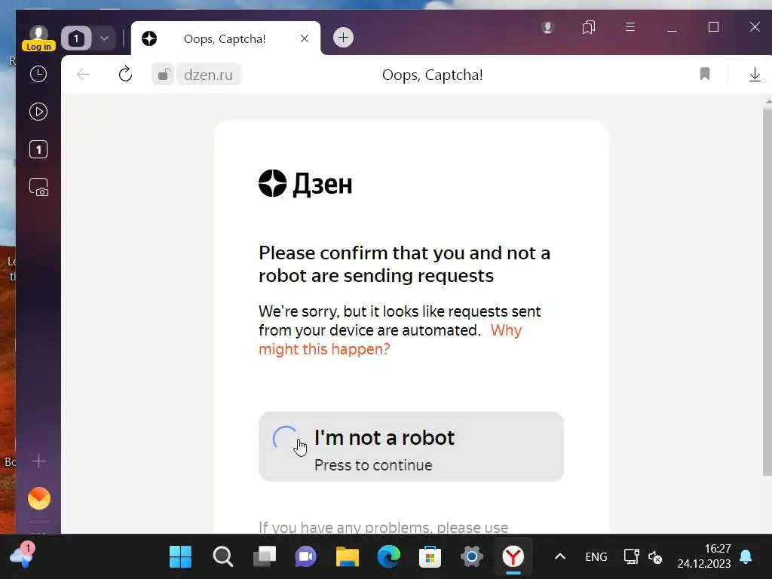The width and height of the screenshot is (772, 579).
Task: Open the downloads panel
Action: (755, 75)
